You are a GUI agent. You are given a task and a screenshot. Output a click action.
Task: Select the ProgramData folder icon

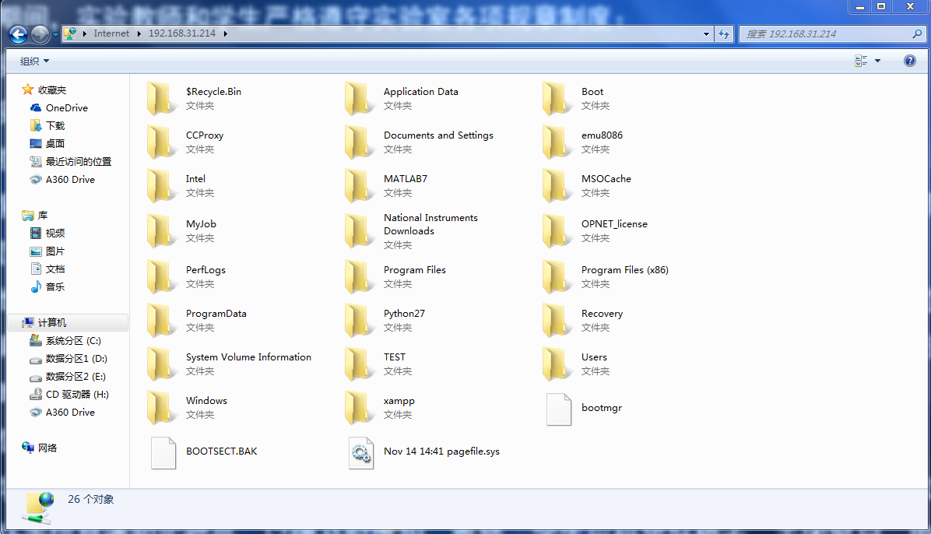point(161,321)
